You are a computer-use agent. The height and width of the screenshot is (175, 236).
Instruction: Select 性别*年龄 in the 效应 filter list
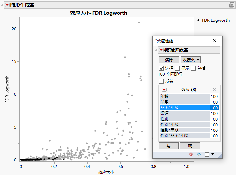tap(189, 125)
